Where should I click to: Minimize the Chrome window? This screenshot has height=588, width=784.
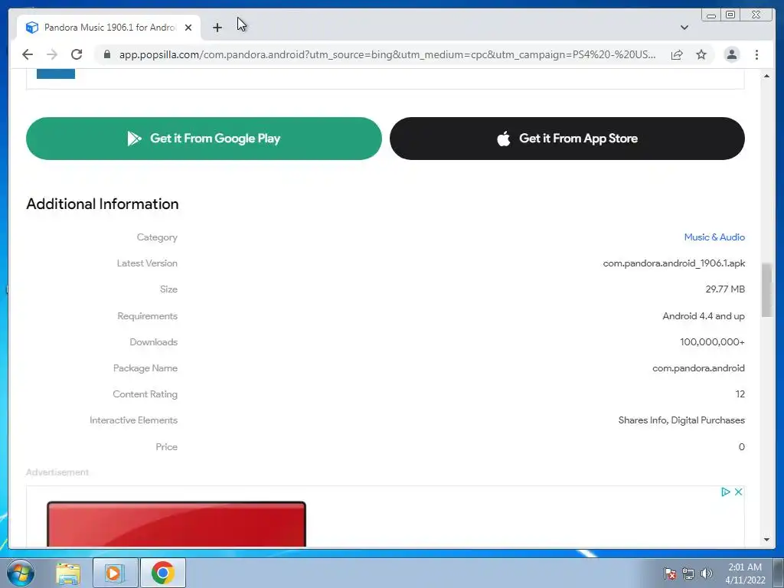711,15
